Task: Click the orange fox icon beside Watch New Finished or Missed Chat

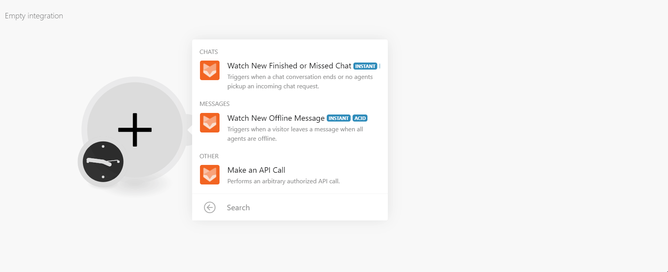Action: [x=210, y=70]
